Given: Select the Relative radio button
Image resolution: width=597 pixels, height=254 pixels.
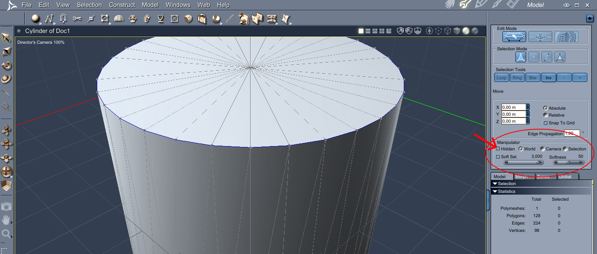Looking at the screenshot, I should (545, 115).
